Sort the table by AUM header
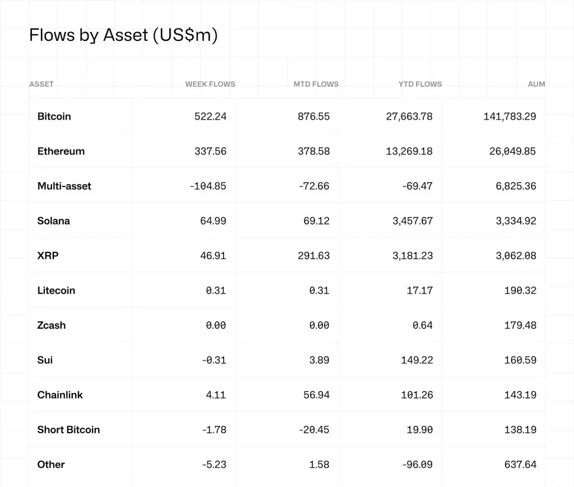The height and width of the screenshot is (487, 574). [x=536, y=85]
